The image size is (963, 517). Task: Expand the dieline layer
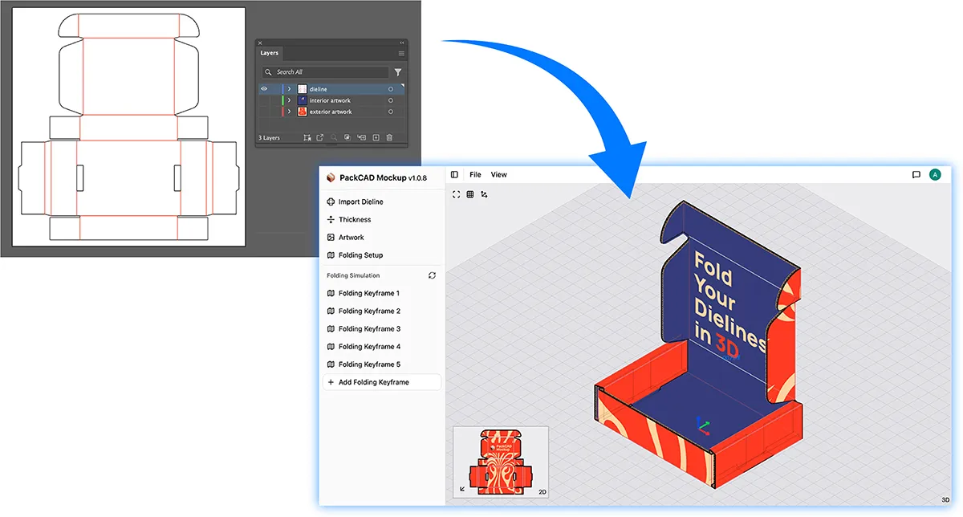(x=289, y=89)
